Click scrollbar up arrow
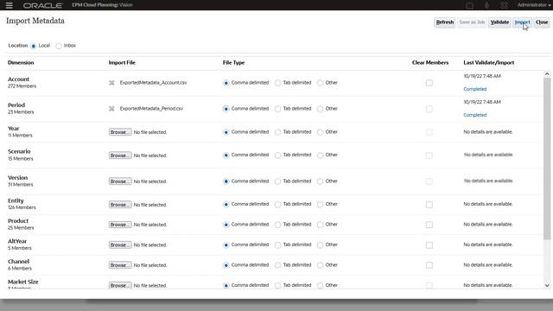The height and width of the screenshot is (311, 553). point(547,73)
